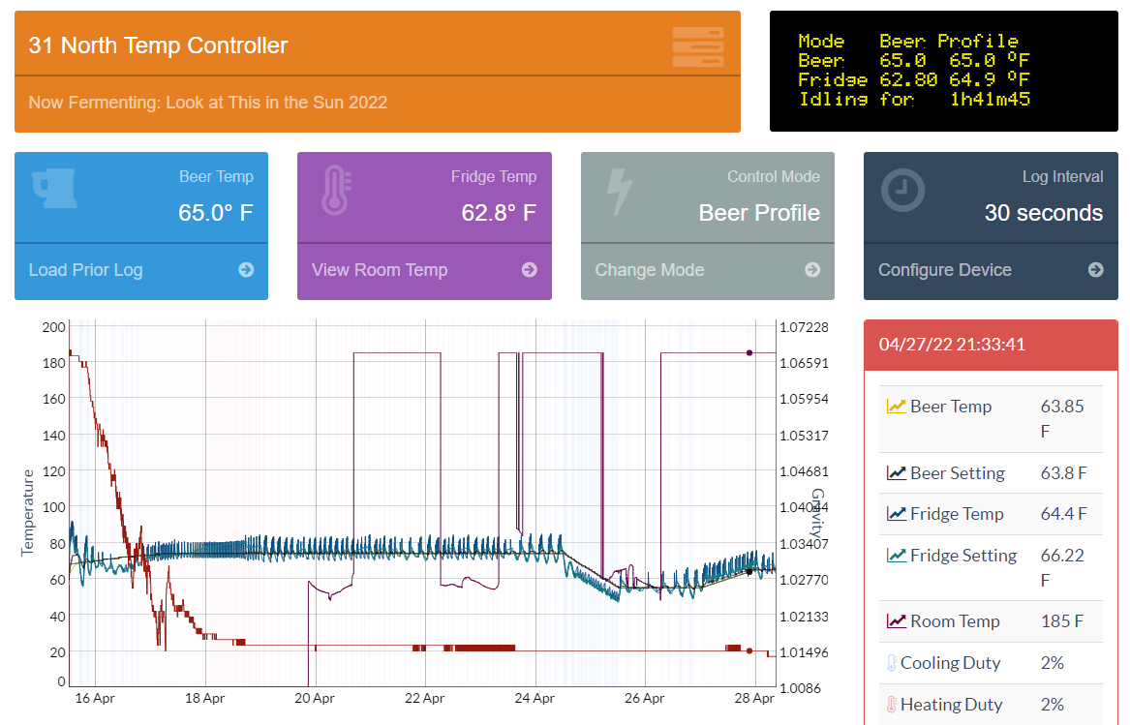This screenshot has height=725, width=1130.
Task: Click the Temperature axis label
Action: (27, 512)
